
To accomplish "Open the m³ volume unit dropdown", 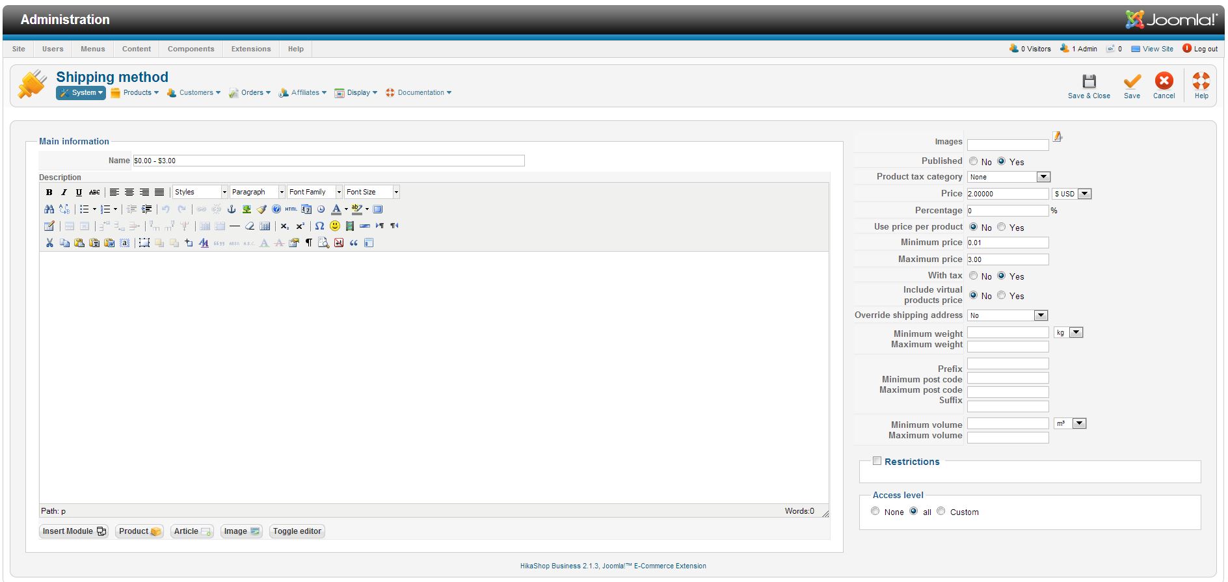I will tap(1070, 423).
